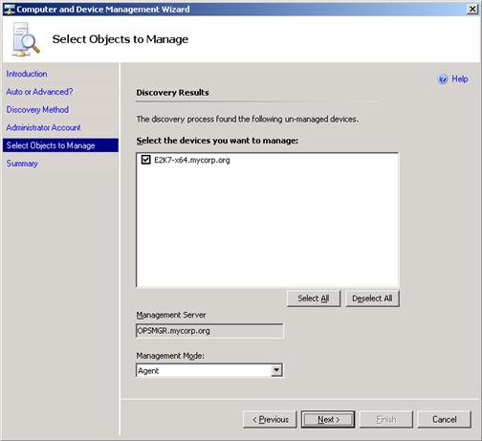482x441 pixels.
Task: Click the computer magnifier header icon
Action: pos(25,39)
